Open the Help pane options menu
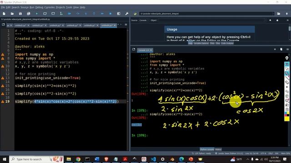291x163 pixels. pyautogui.click(x=287, y=20)
